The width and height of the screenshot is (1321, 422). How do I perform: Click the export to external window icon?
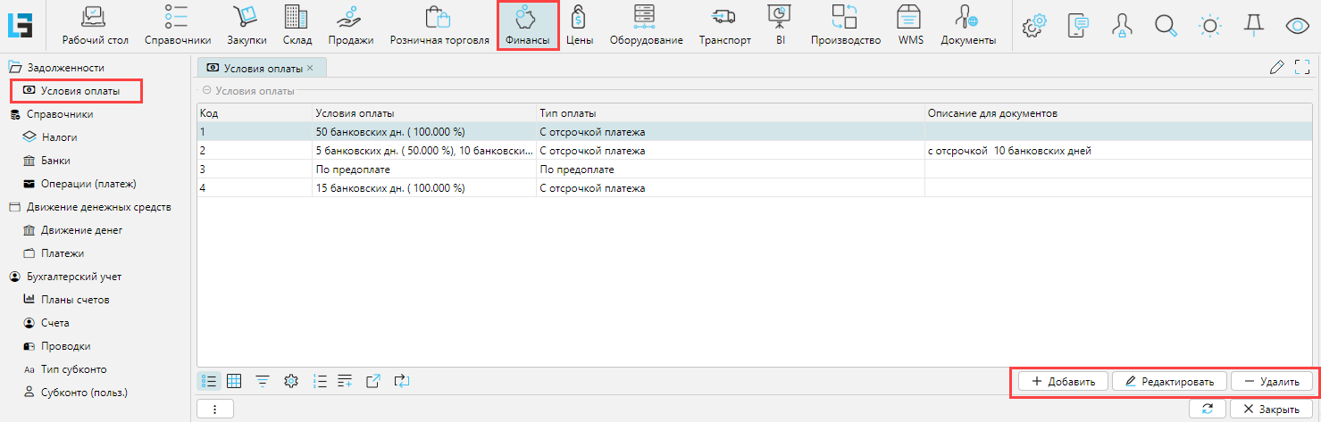pos(373,381)
